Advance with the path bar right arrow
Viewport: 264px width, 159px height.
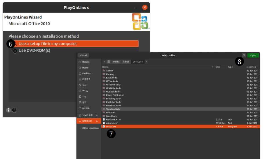point(146,62)
